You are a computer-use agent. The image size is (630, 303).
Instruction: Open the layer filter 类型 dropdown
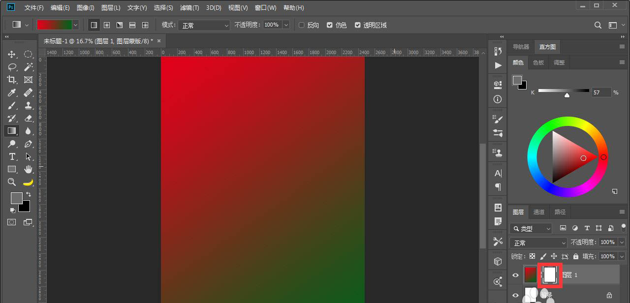pos(532,229)
